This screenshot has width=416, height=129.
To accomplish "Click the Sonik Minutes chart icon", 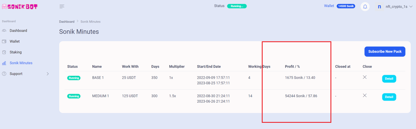I will 4,63.
